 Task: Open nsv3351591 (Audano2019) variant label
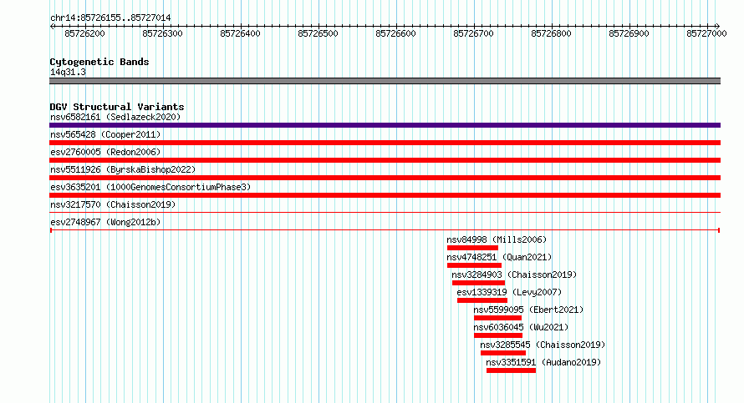[x=543, y=362]
